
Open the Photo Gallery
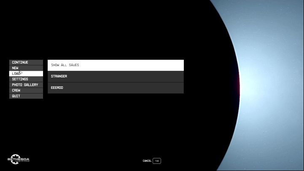tap(26, 85)
